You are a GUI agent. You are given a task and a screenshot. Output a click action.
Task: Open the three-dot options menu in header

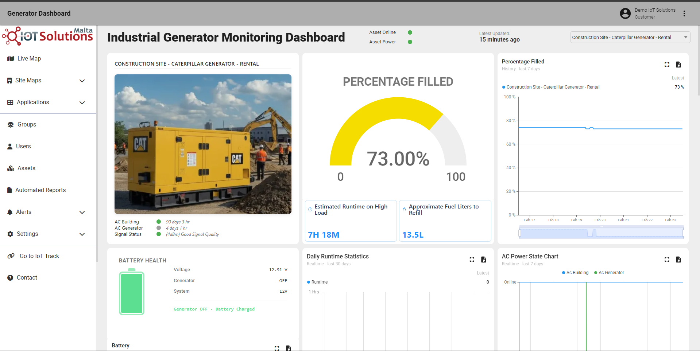point(684,13)
